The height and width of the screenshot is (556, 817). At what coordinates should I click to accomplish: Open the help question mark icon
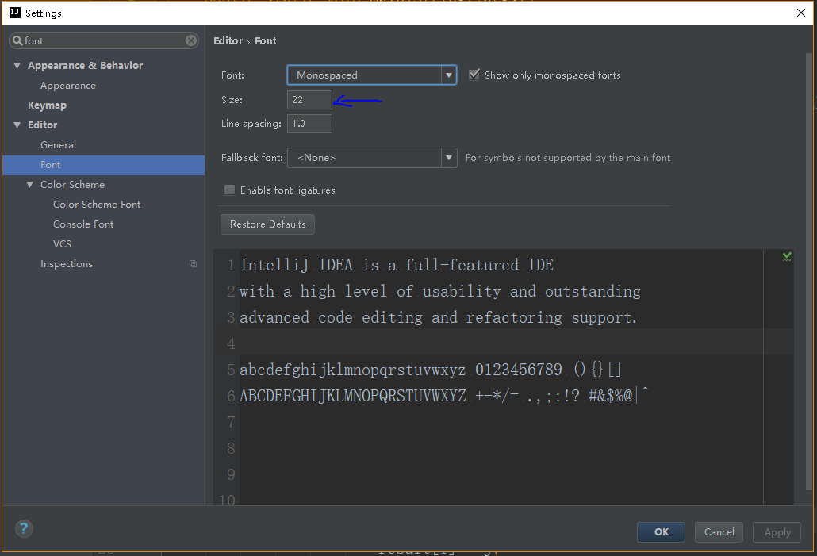(x=24, y=529)
